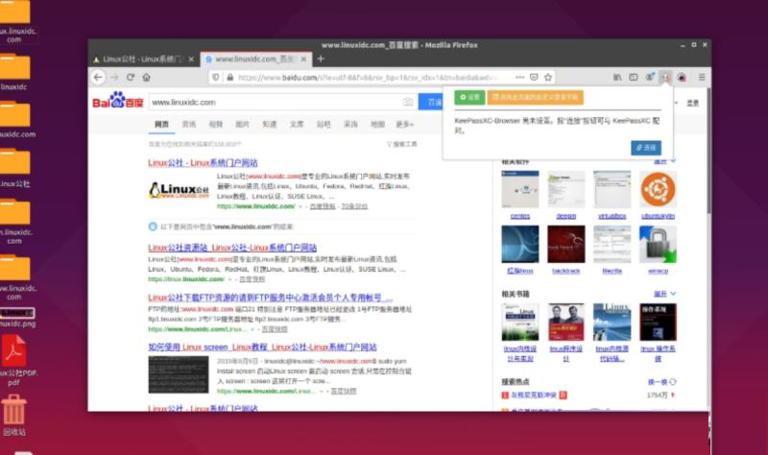Open the linuxidc folder on desktop
Viewport: 768px width, 455px height.
(13, 72)
